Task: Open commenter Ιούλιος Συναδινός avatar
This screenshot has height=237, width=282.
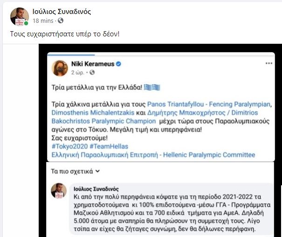Action: (x=59, y=190)
